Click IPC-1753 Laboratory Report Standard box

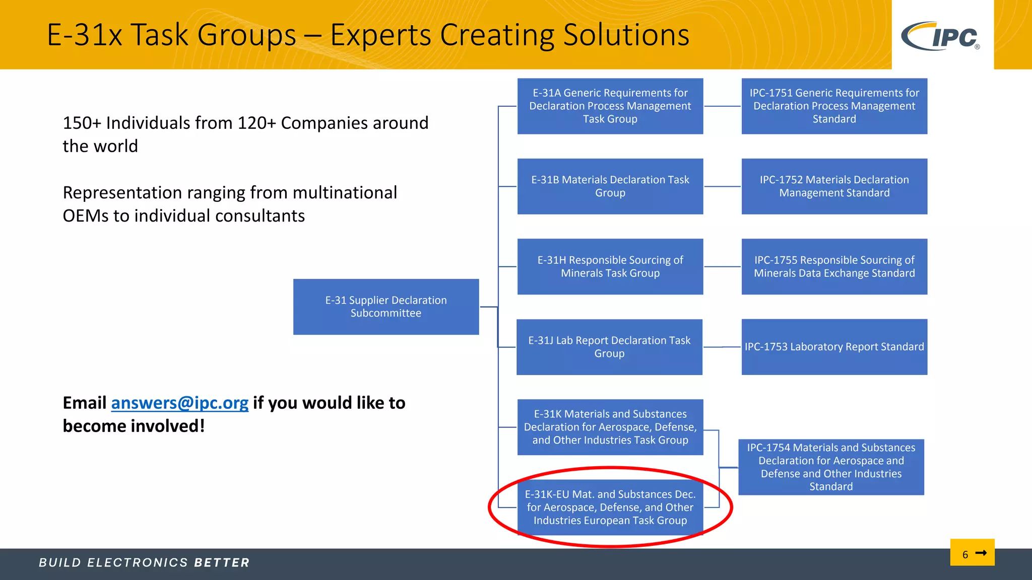click(834, 347)
